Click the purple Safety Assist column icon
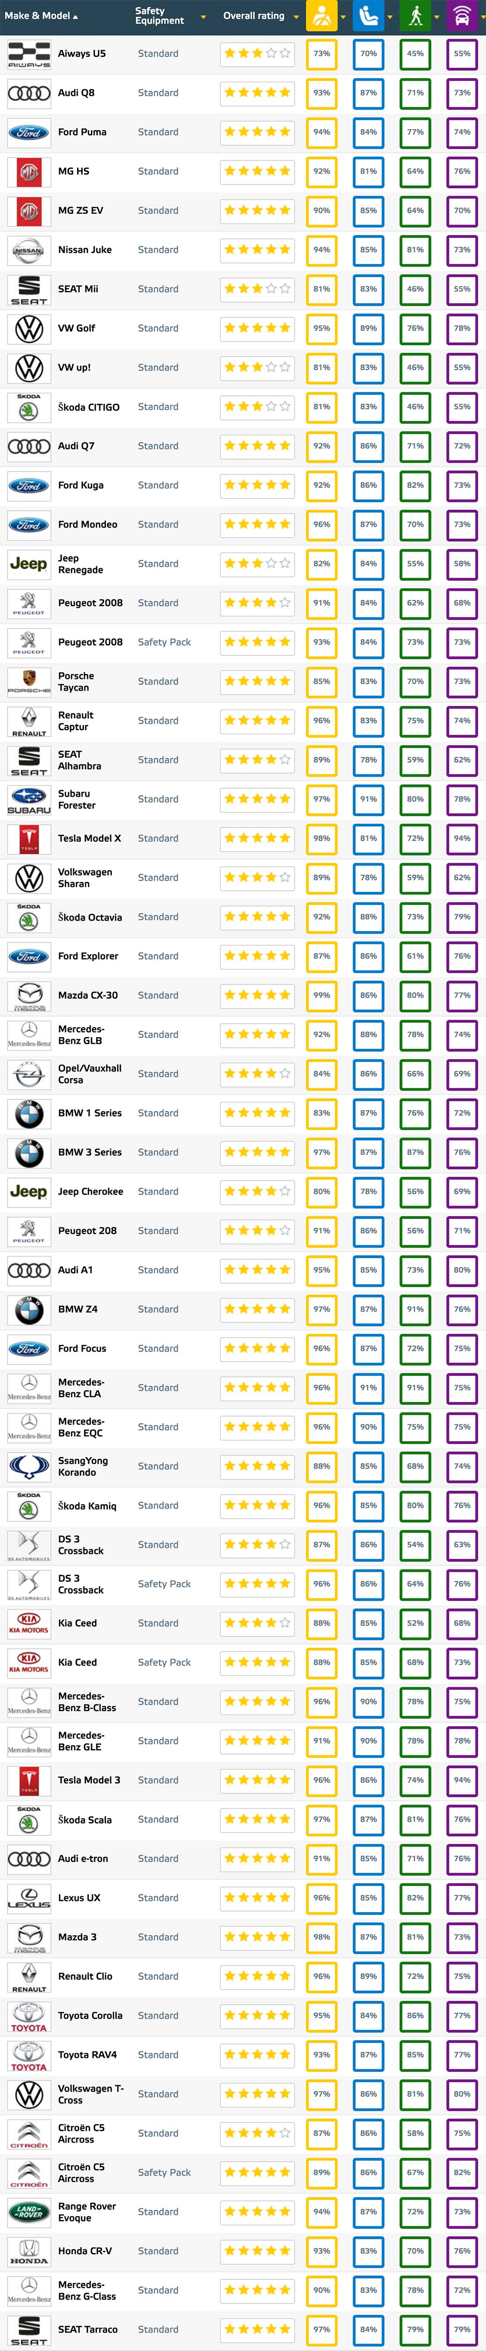Screen dimensions: 486x2351 (462, 17)
